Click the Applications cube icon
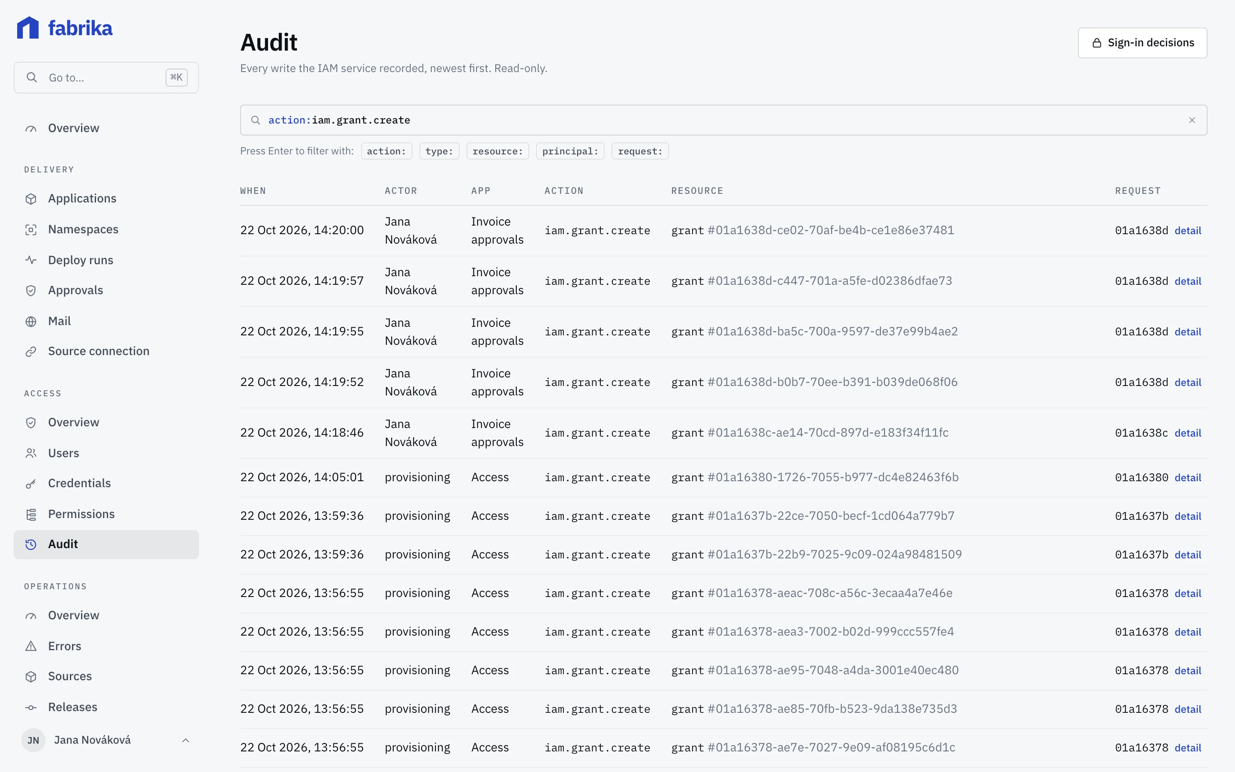The height and width of the screenshot is (772, 1235). [x=31, y=199]
